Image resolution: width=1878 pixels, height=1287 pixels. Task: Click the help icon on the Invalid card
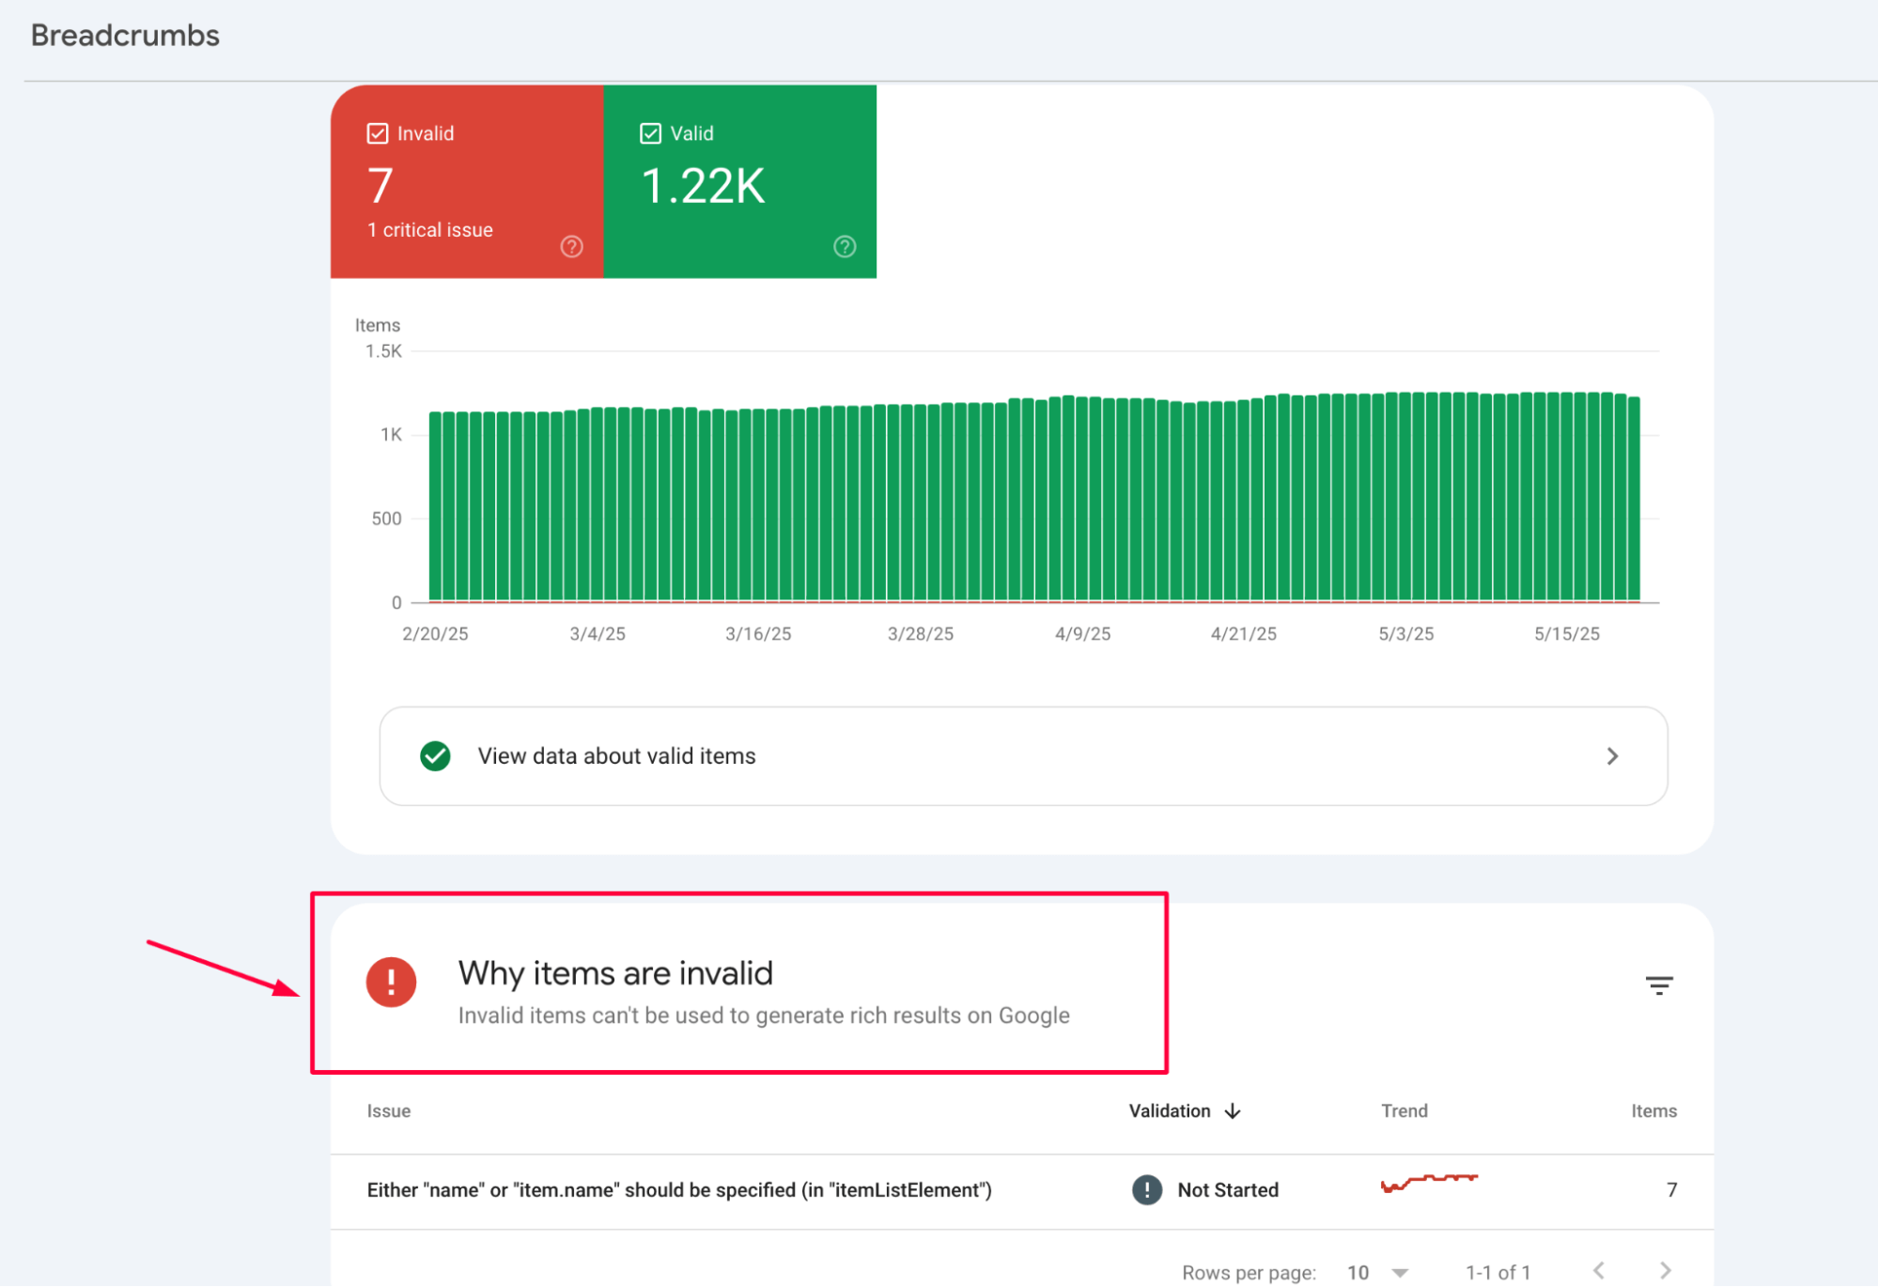click(x=571, y=246)
